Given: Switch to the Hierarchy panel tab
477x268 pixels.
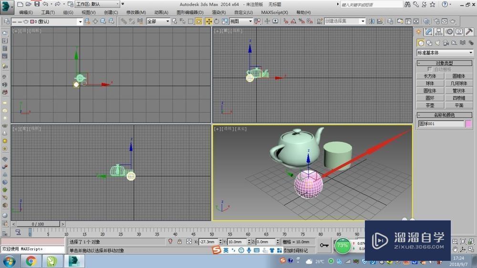Looking at the screenshot, I should point(439,32).
